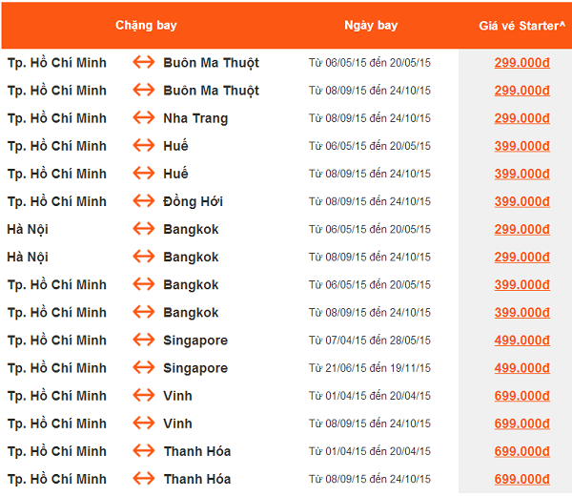Click the arrow icon on the Buôn Ma Thuột 06/05/15 row
The image size is (572, 496).
tap(144, 62)
